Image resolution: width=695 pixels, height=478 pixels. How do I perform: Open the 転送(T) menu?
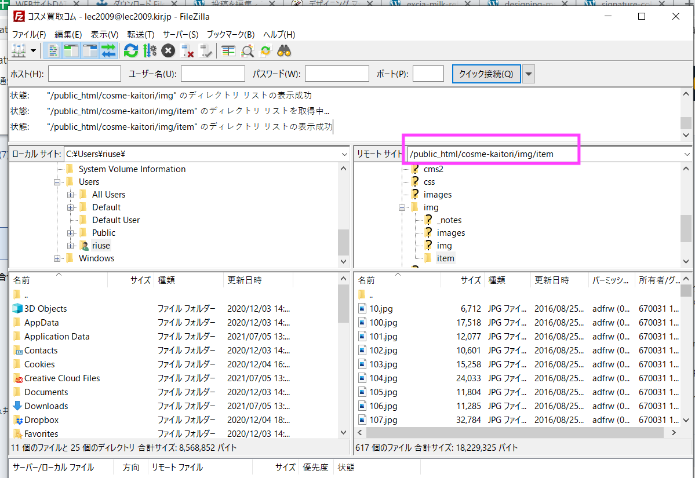tap(141, 34)
